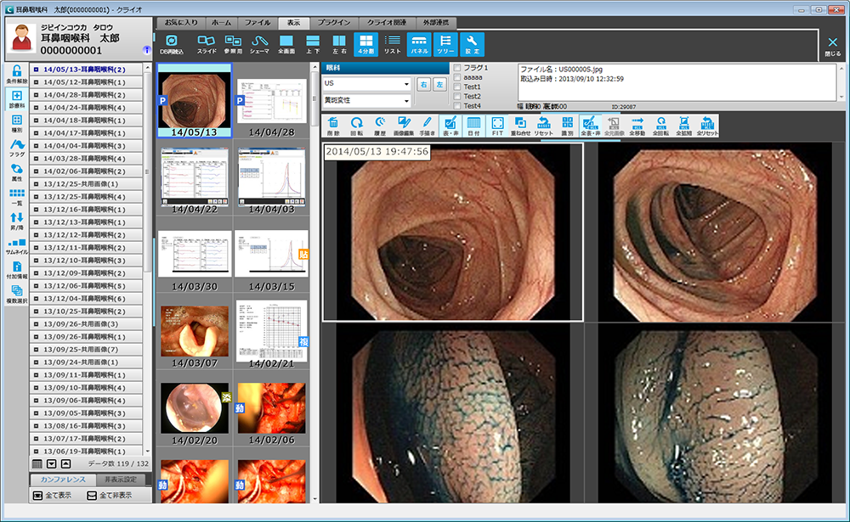Screen dimensions: 850x522
Task: Check the Test1 checkbox
Action: [x=457, y=87]
